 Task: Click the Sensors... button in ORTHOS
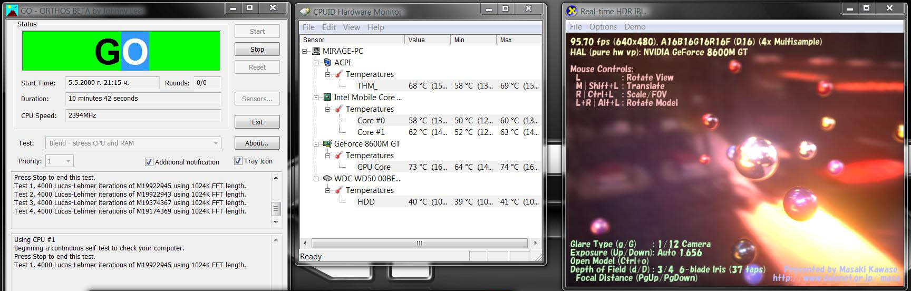[x=257, y=99]
